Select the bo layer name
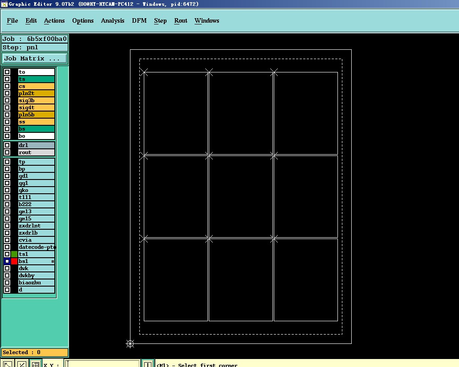This screenshot has height=367, width=459. (x=37, y=136)
